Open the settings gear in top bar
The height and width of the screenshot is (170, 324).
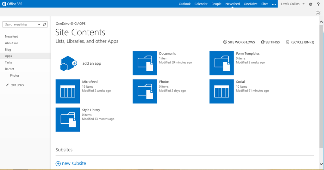(311, 4)
